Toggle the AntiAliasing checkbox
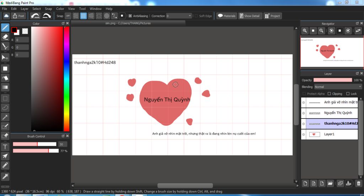 click(x=130, y=16)
